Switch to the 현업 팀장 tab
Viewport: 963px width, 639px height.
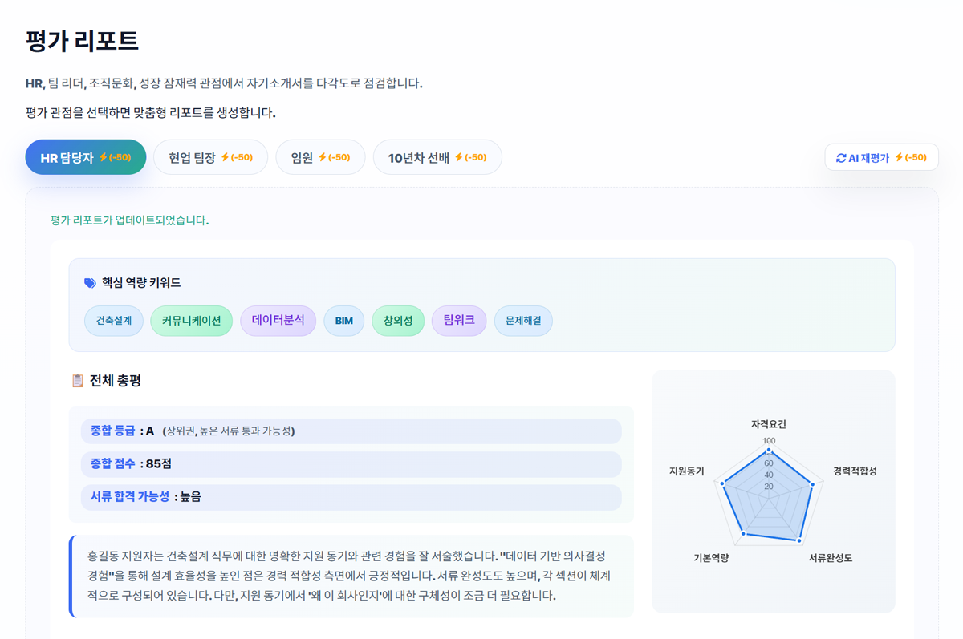tap(210, 157)
